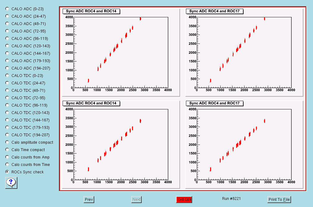This screenshot has width=313, height=207.
Task: Click the grayed Next button
Action: [x=137, y=200]
